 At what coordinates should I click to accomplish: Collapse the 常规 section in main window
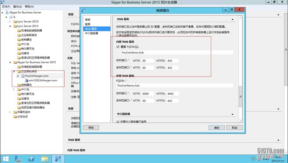point(278,15)
